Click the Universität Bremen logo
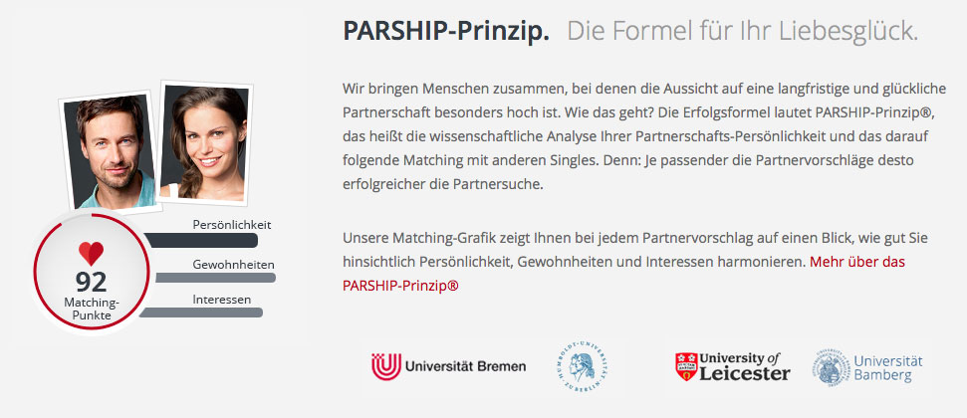967x418 pixels. pyautogui.click(x=448, y=366)
